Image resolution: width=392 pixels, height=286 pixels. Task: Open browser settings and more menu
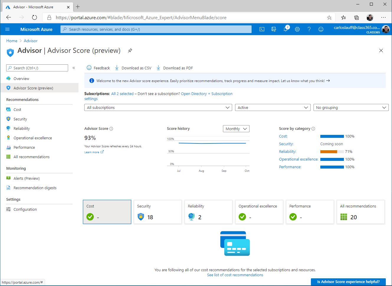pos(383,17)
